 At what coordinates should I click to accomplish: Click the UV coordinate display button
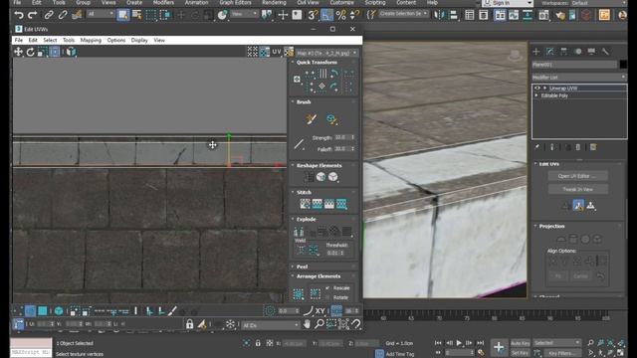[x=277, y=52]
